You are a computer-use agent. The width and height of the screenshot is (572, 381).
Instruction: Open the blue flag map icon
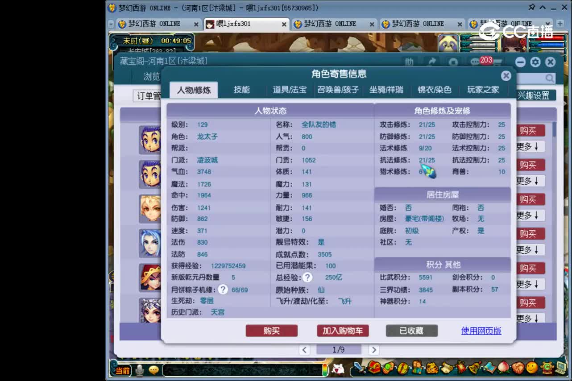pyautogui.click(x=489, y=368)
